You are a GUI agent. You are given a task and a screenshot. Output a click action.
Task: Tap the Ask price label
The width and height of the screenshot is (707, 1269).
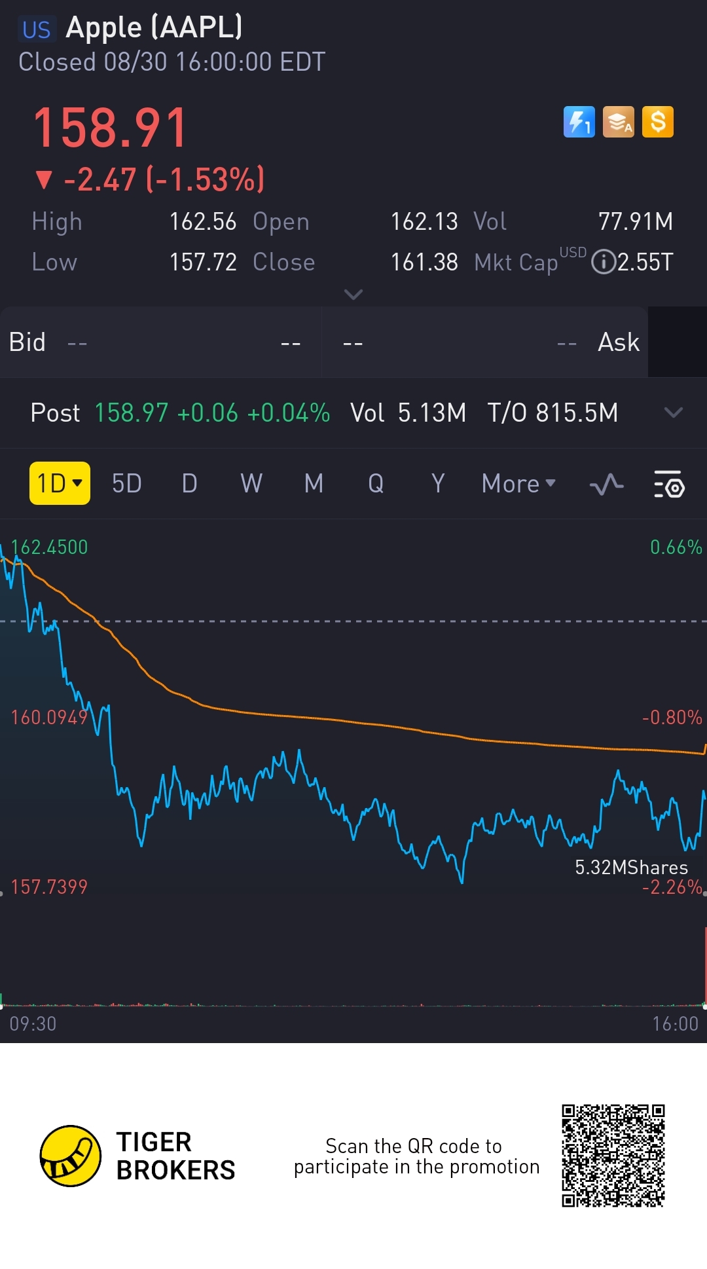click(x=618, y=342)
